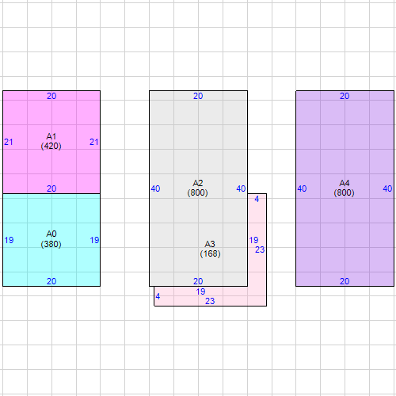Click the bottom "20" dimension of A1
Image resolution: width=396 pixels, height=396 pixels.
pos(51,188)
